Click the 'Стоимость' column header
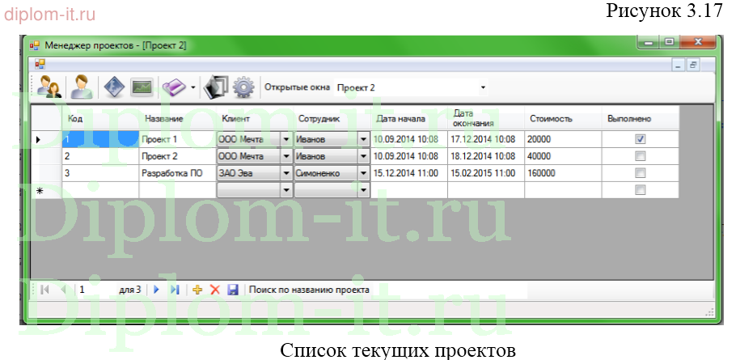Viewport: 740px width, 360px height. point(563,118)
